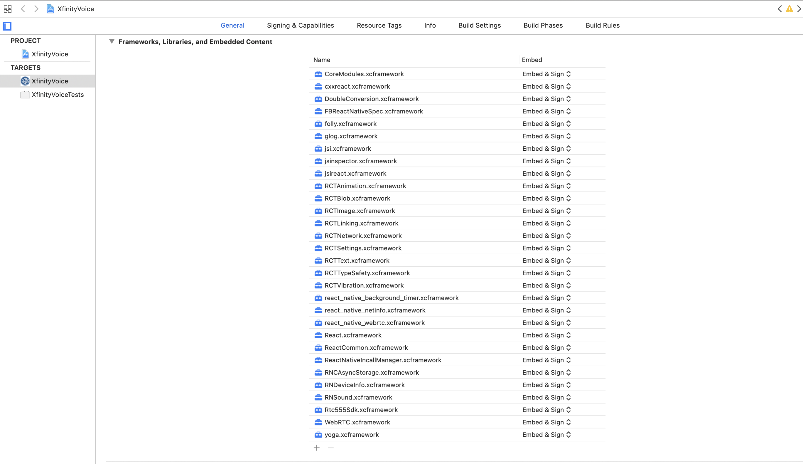Click the Embed column header
Screen dimensions: 803x464
pos(532,60)
